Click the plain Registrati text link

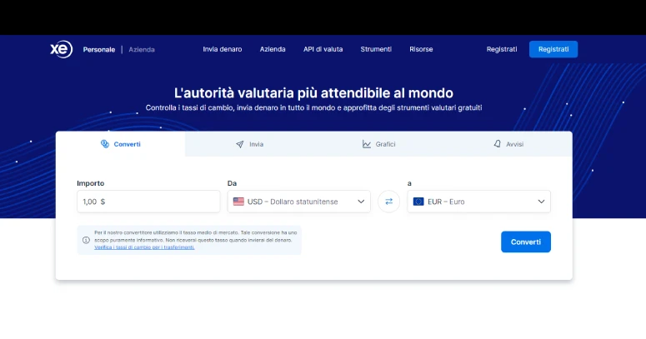(502, 49)
